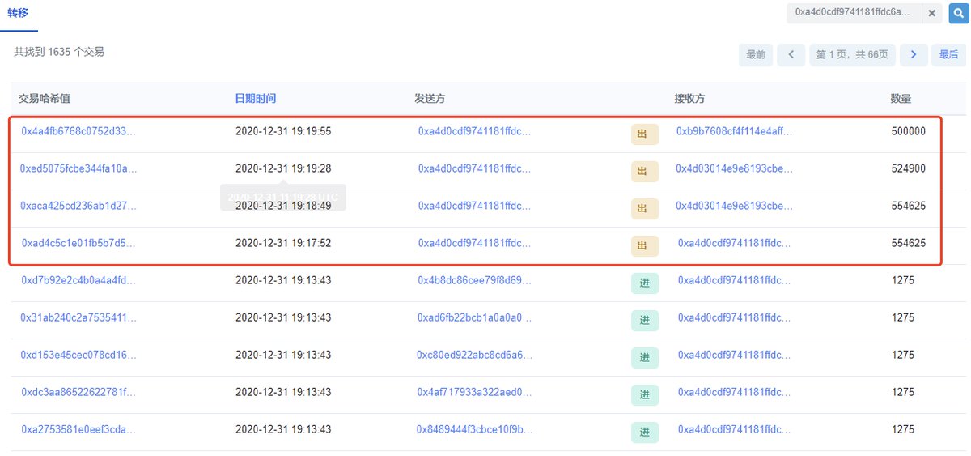
Task: Open sender 0xa4d0cdf in 19:17:52 row
Action: click(475, 243)
